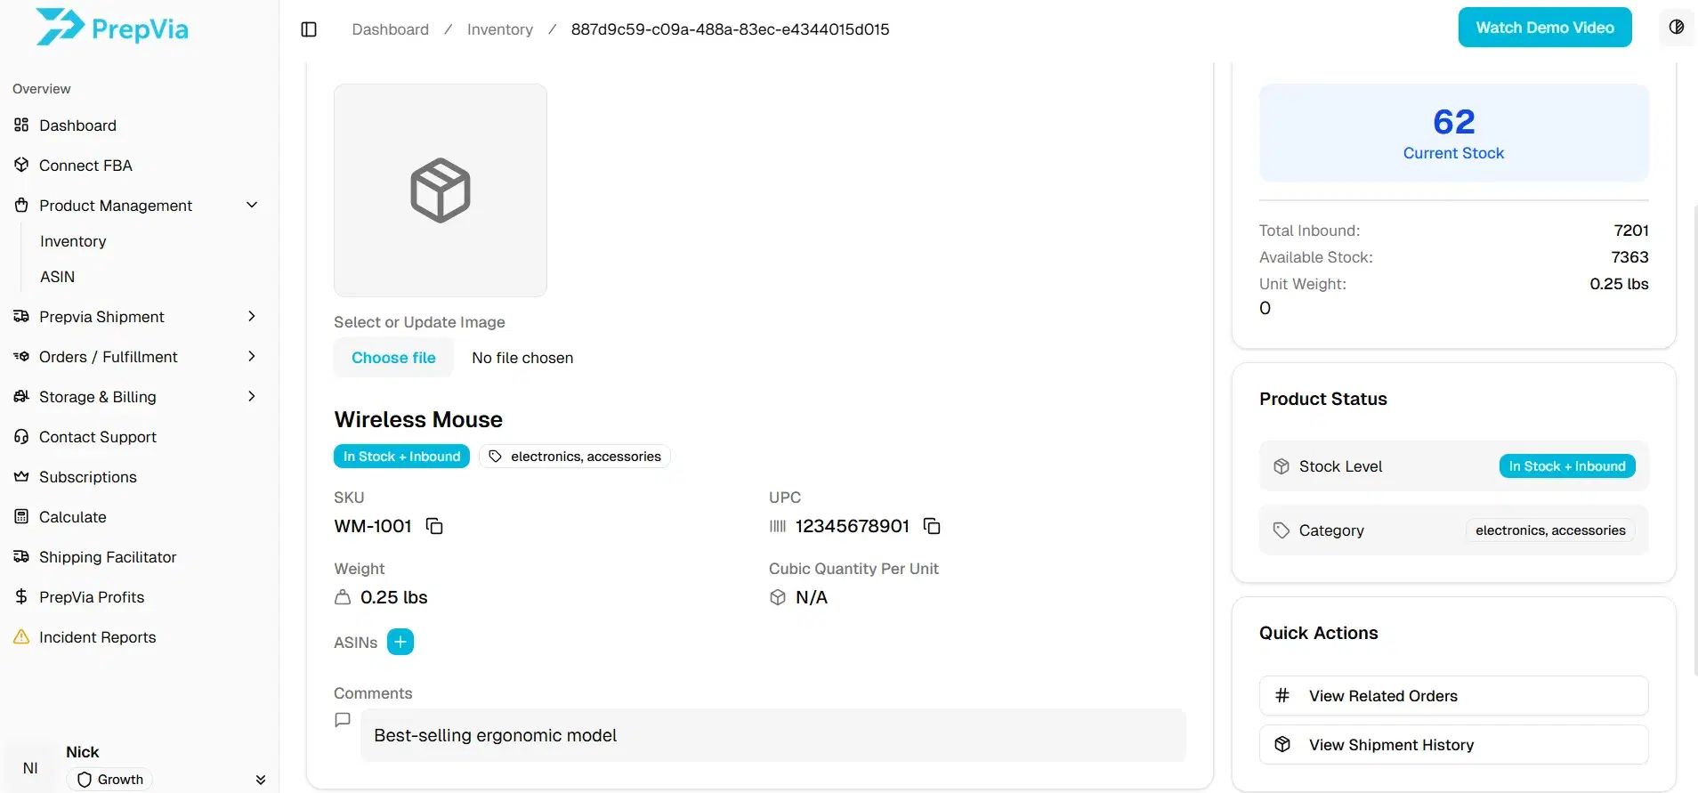Expand the Prepvia Shipment section

(x=252, y=316)
